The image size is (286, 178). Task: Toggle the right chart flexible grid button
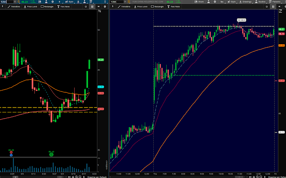tap(279, 7)
